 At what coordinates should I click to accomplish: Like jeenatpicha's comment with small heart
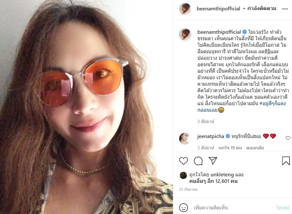point(288,138)
